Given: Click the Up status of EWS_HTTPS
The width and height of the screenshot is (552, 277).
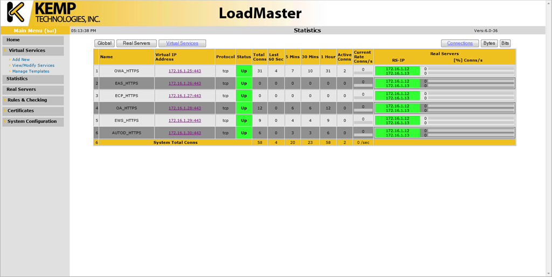Looking at the screenshot, I should coord(244,120).
